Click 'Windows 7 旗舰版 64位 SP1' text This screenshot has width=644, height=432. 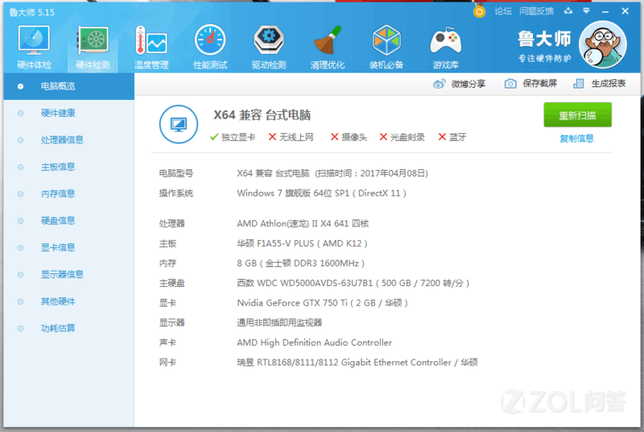tap(293, 193)
